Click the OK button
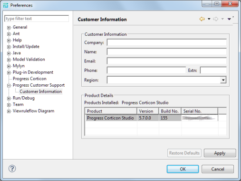Screen dimensions: 241x181 [183, 169]
